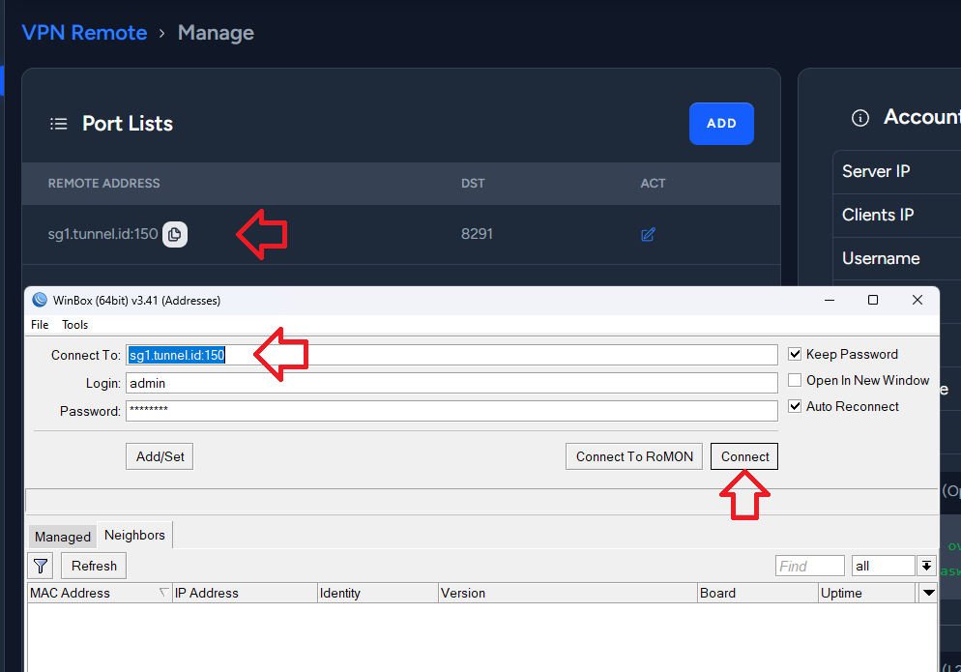Click the edit icon in ACT column
This screenshot has height=672, width=961.
(x=648, y=234)
